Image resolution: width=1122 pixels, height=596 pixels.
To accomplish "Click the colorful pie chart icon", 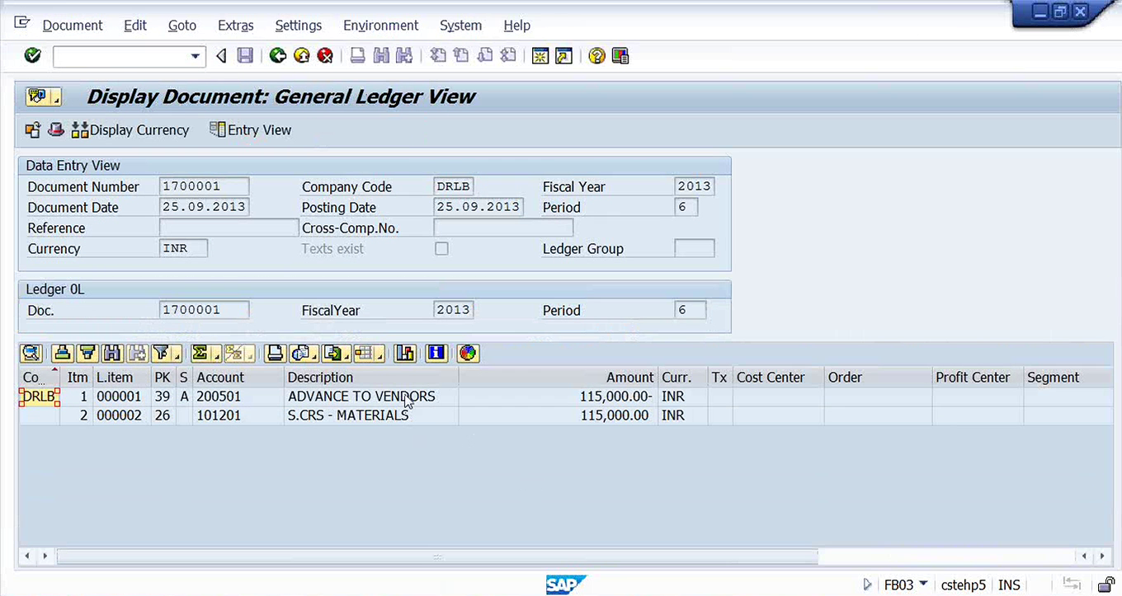I will coord(468,354).
